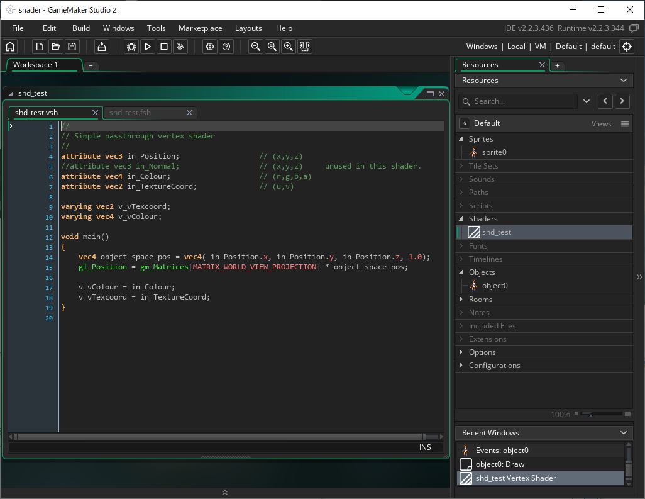This screenshot has width=645, height=499.
Task: Collapse the Sprites resource folder
Action: click(x=462, y=139)
